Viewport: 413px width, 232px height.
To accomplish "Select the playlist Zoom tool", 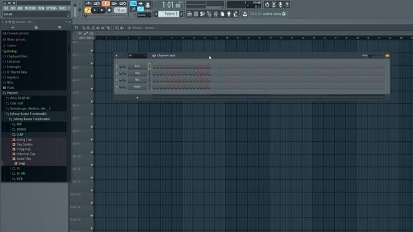I will point(117,28).
